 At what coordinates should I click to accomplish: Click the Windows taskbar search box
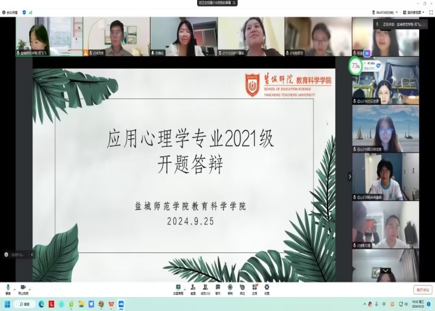click(x=25, y=304)
